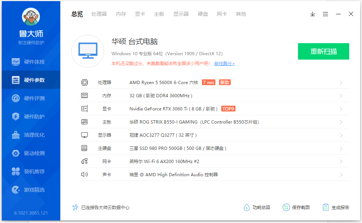Expand the 主硬盘 row chevron
Screen dimensions: 362x223
coord(341,148)
